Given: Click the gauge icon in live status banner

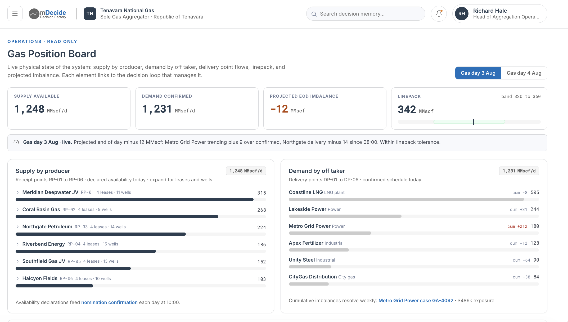Looking at the screenshot, I should click(x=16, y=142).
